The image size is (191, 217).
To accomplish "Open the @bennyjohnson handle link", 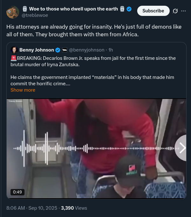I will (87, 50).
